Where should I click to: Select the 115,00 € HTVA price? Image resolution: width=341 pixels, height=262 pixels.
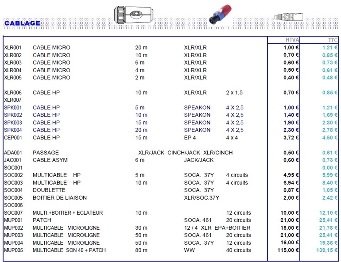click(x=287, y=250)
